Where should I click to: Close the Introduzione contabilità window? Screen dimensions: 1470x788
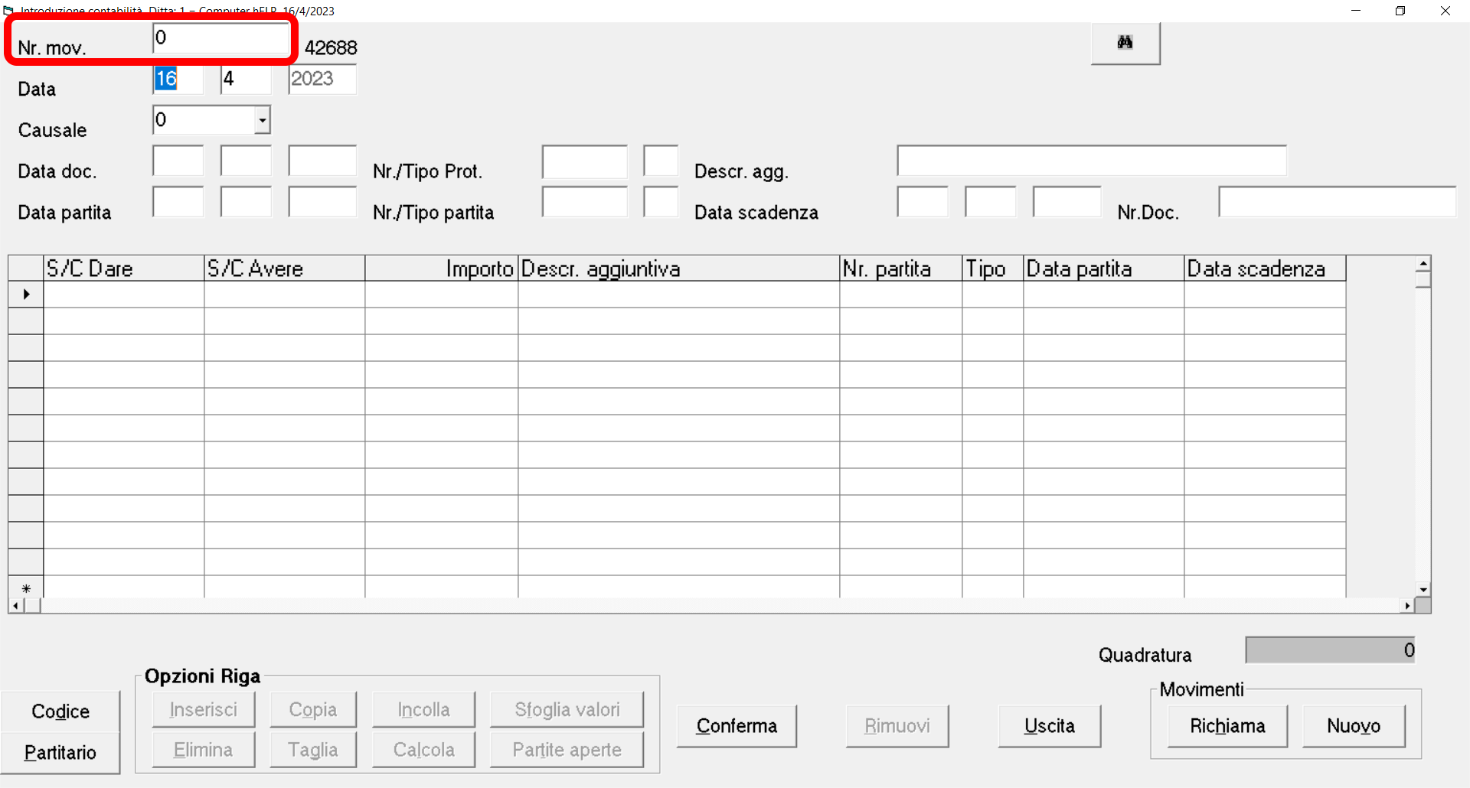(1445, 11)
